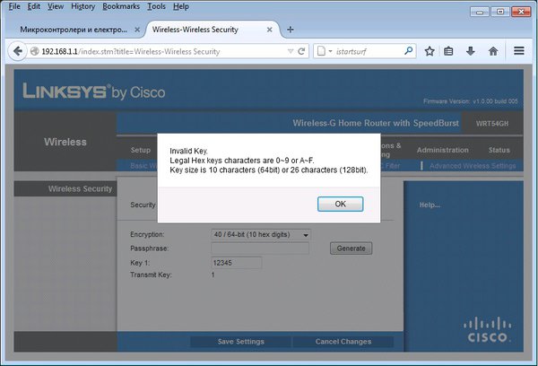Open the View menu
Viewport: 538px width, 366px height.
pos(56,6)
